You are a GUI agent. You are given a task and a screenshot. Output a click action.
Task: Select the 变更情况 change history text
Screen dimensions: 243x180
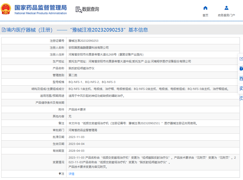click(x=152, y=162)
